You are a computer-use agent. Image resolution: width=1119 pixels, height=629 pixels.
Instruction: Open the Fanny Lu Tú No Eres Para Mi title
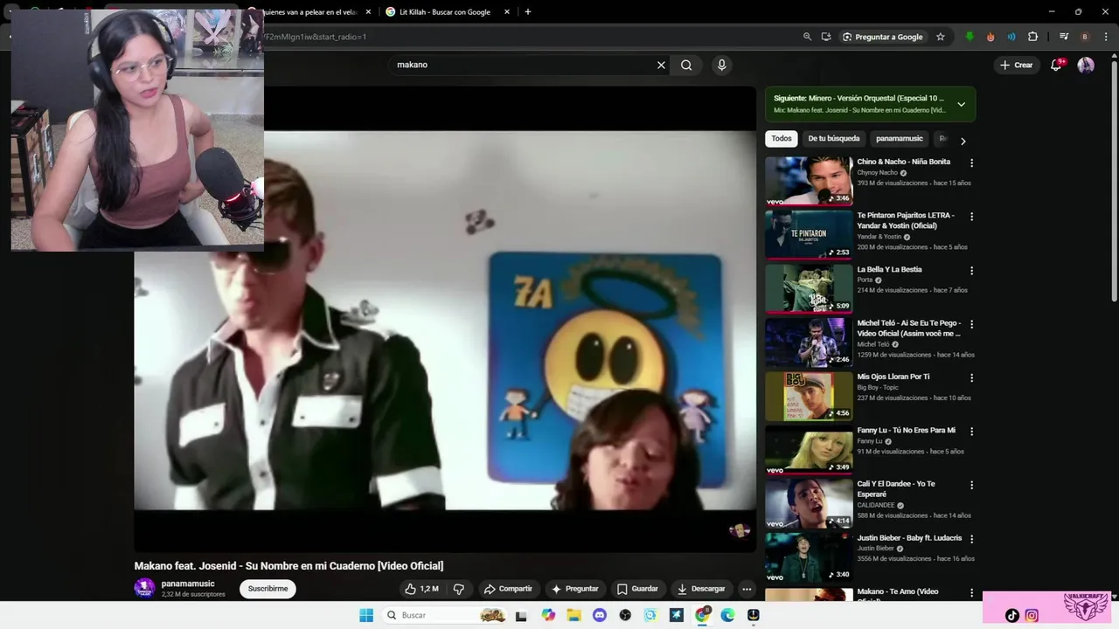(x=906, y=430)
